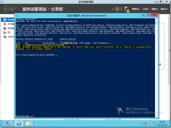
Task: Open the 视图(V) menu
Action: 155,9
